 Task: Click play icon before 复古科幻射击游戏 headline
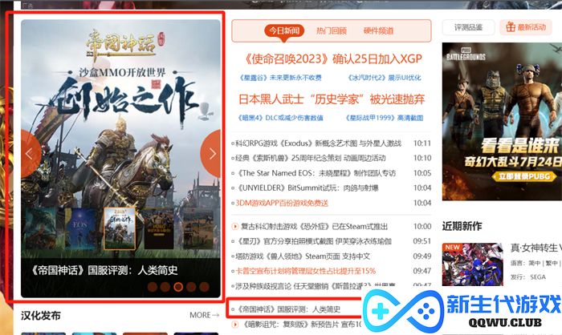pyautogui.click(x=234, y=226)
